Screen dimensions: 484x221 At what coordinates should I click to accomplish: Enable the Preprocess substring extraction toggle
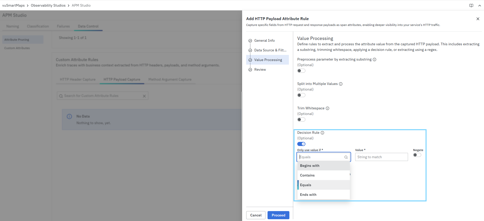[x=301, y=71]
